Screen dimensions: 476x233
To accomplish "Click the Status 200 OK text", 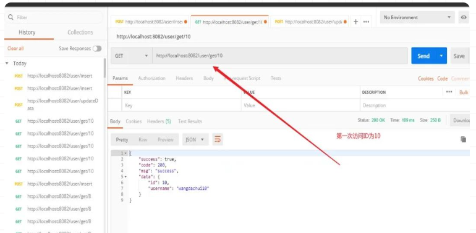I will point(371,120).
